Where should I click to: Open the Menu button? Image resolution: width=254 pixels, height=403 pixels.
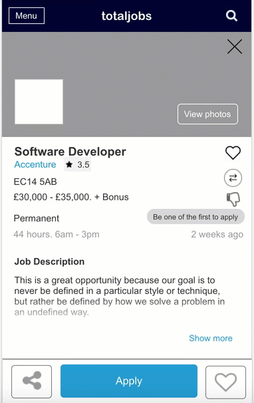point(27,16)
